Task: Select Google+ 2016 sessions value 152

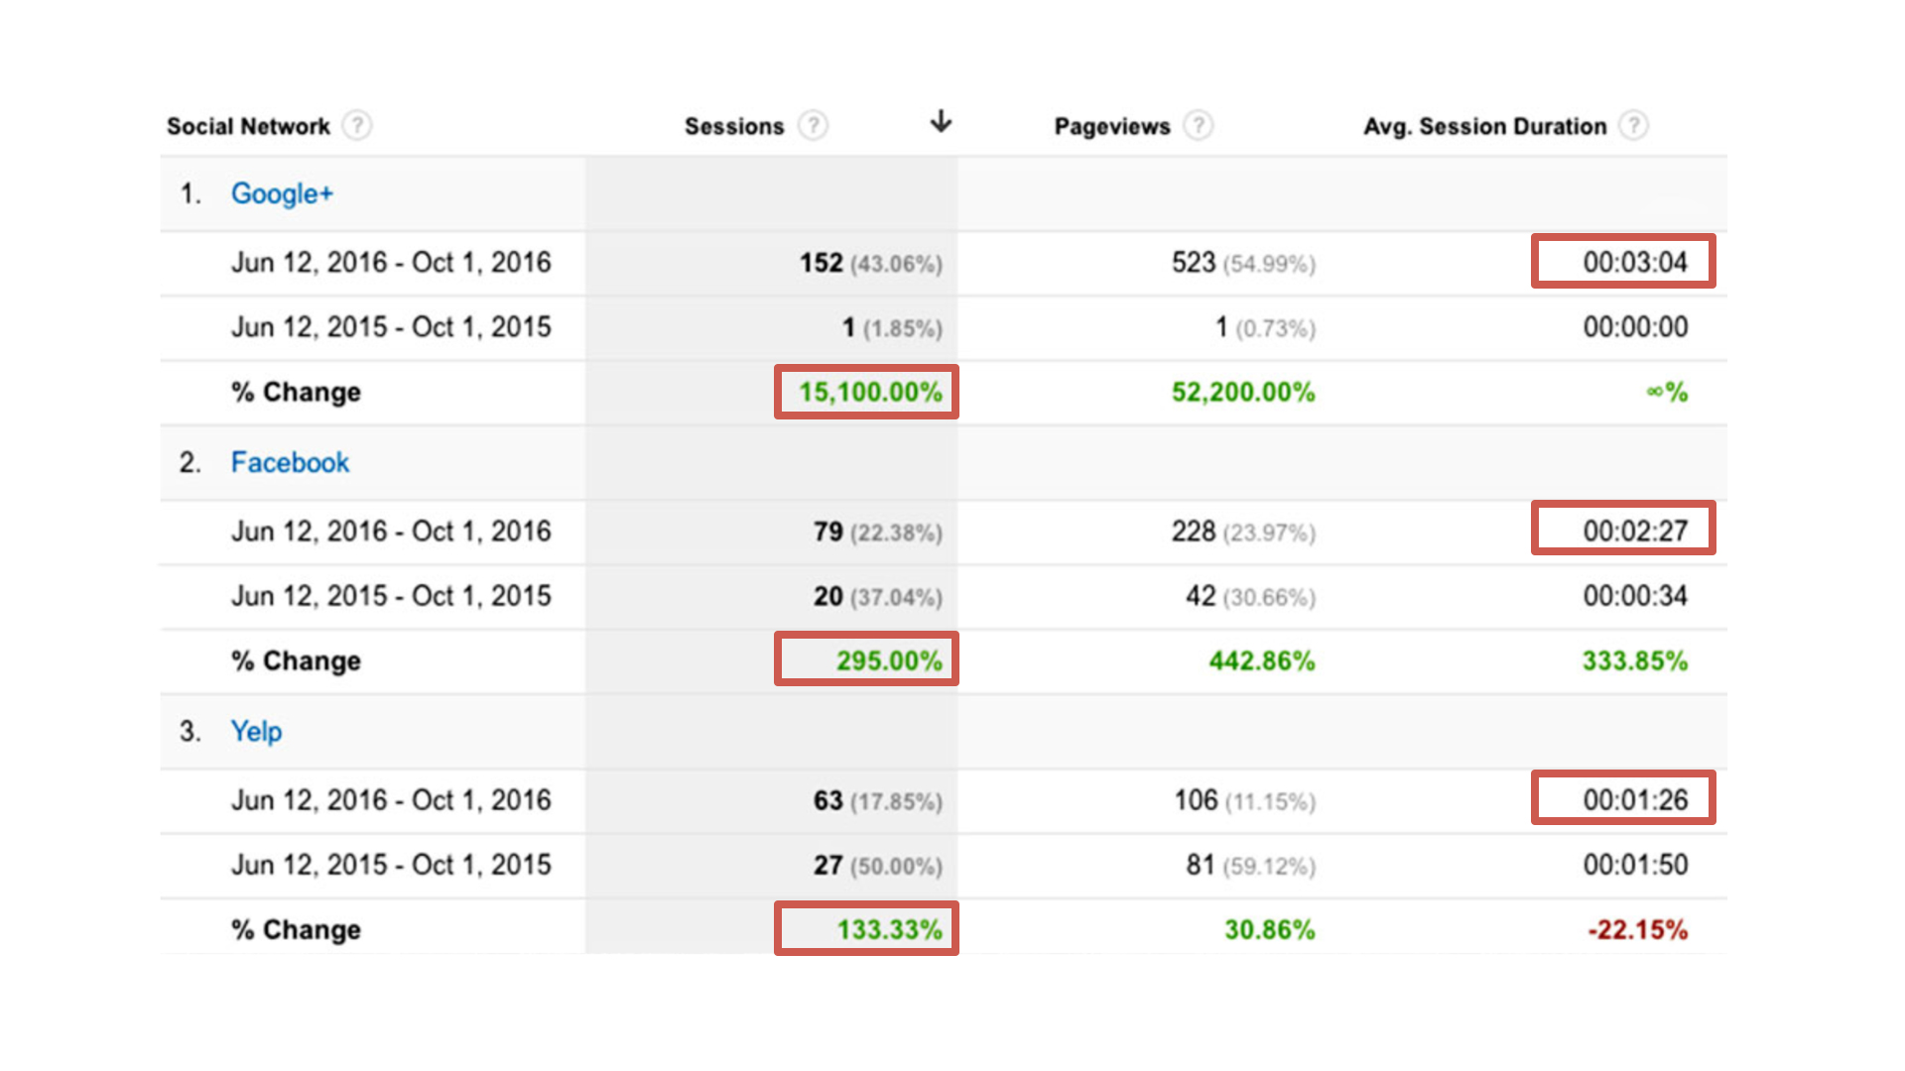Action: coord(822,263)
